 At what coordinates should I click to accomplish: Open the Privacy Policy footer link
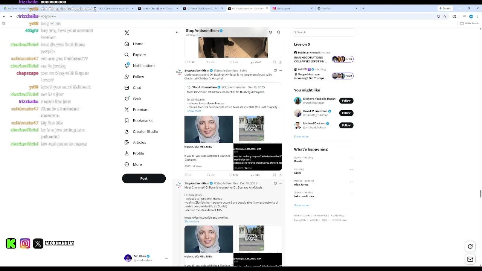click(x=320, y=216)
